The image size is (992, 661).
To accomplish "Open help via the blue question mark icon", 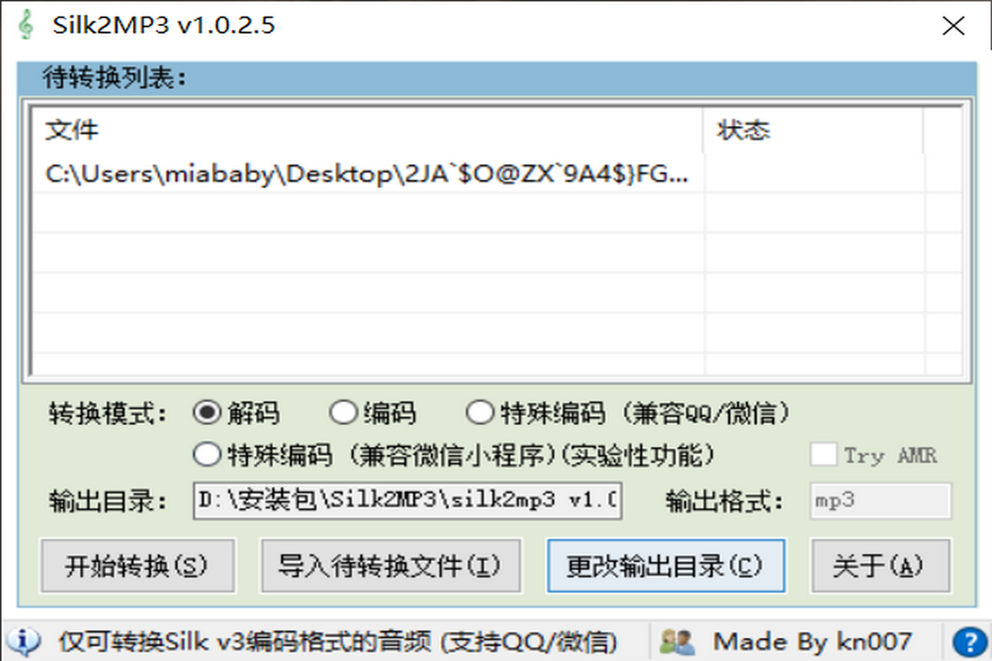I will [x=969, y=640].
